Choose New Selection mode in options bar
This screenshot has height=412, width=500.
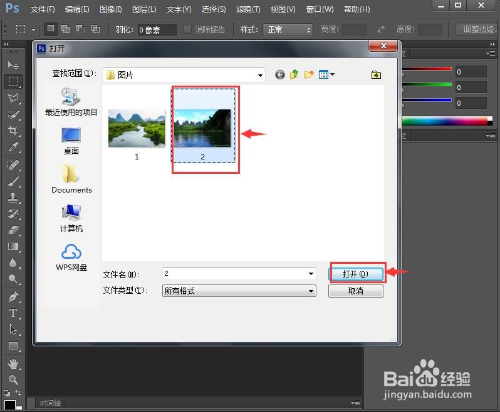point(50,29)
